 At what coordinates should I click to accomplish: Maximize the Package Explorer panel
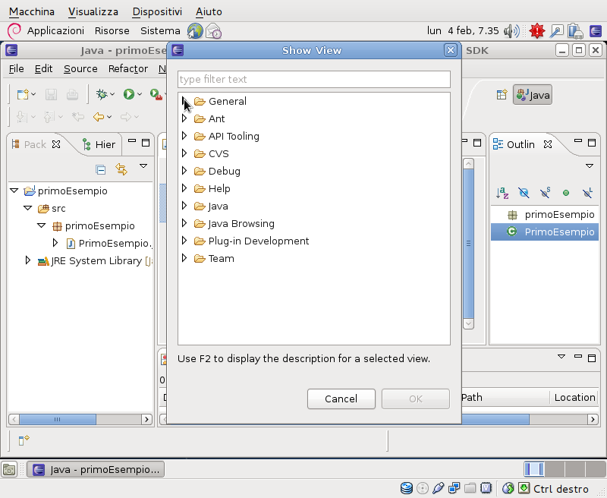coord(146,143)
